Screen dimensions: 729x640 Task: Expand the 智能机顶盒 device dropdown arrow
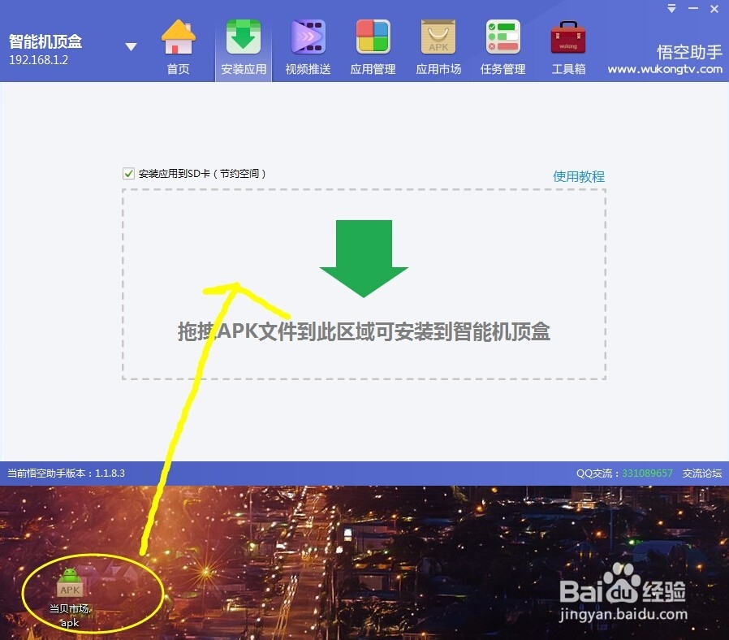pyautogui.click(x=132, y=46)
